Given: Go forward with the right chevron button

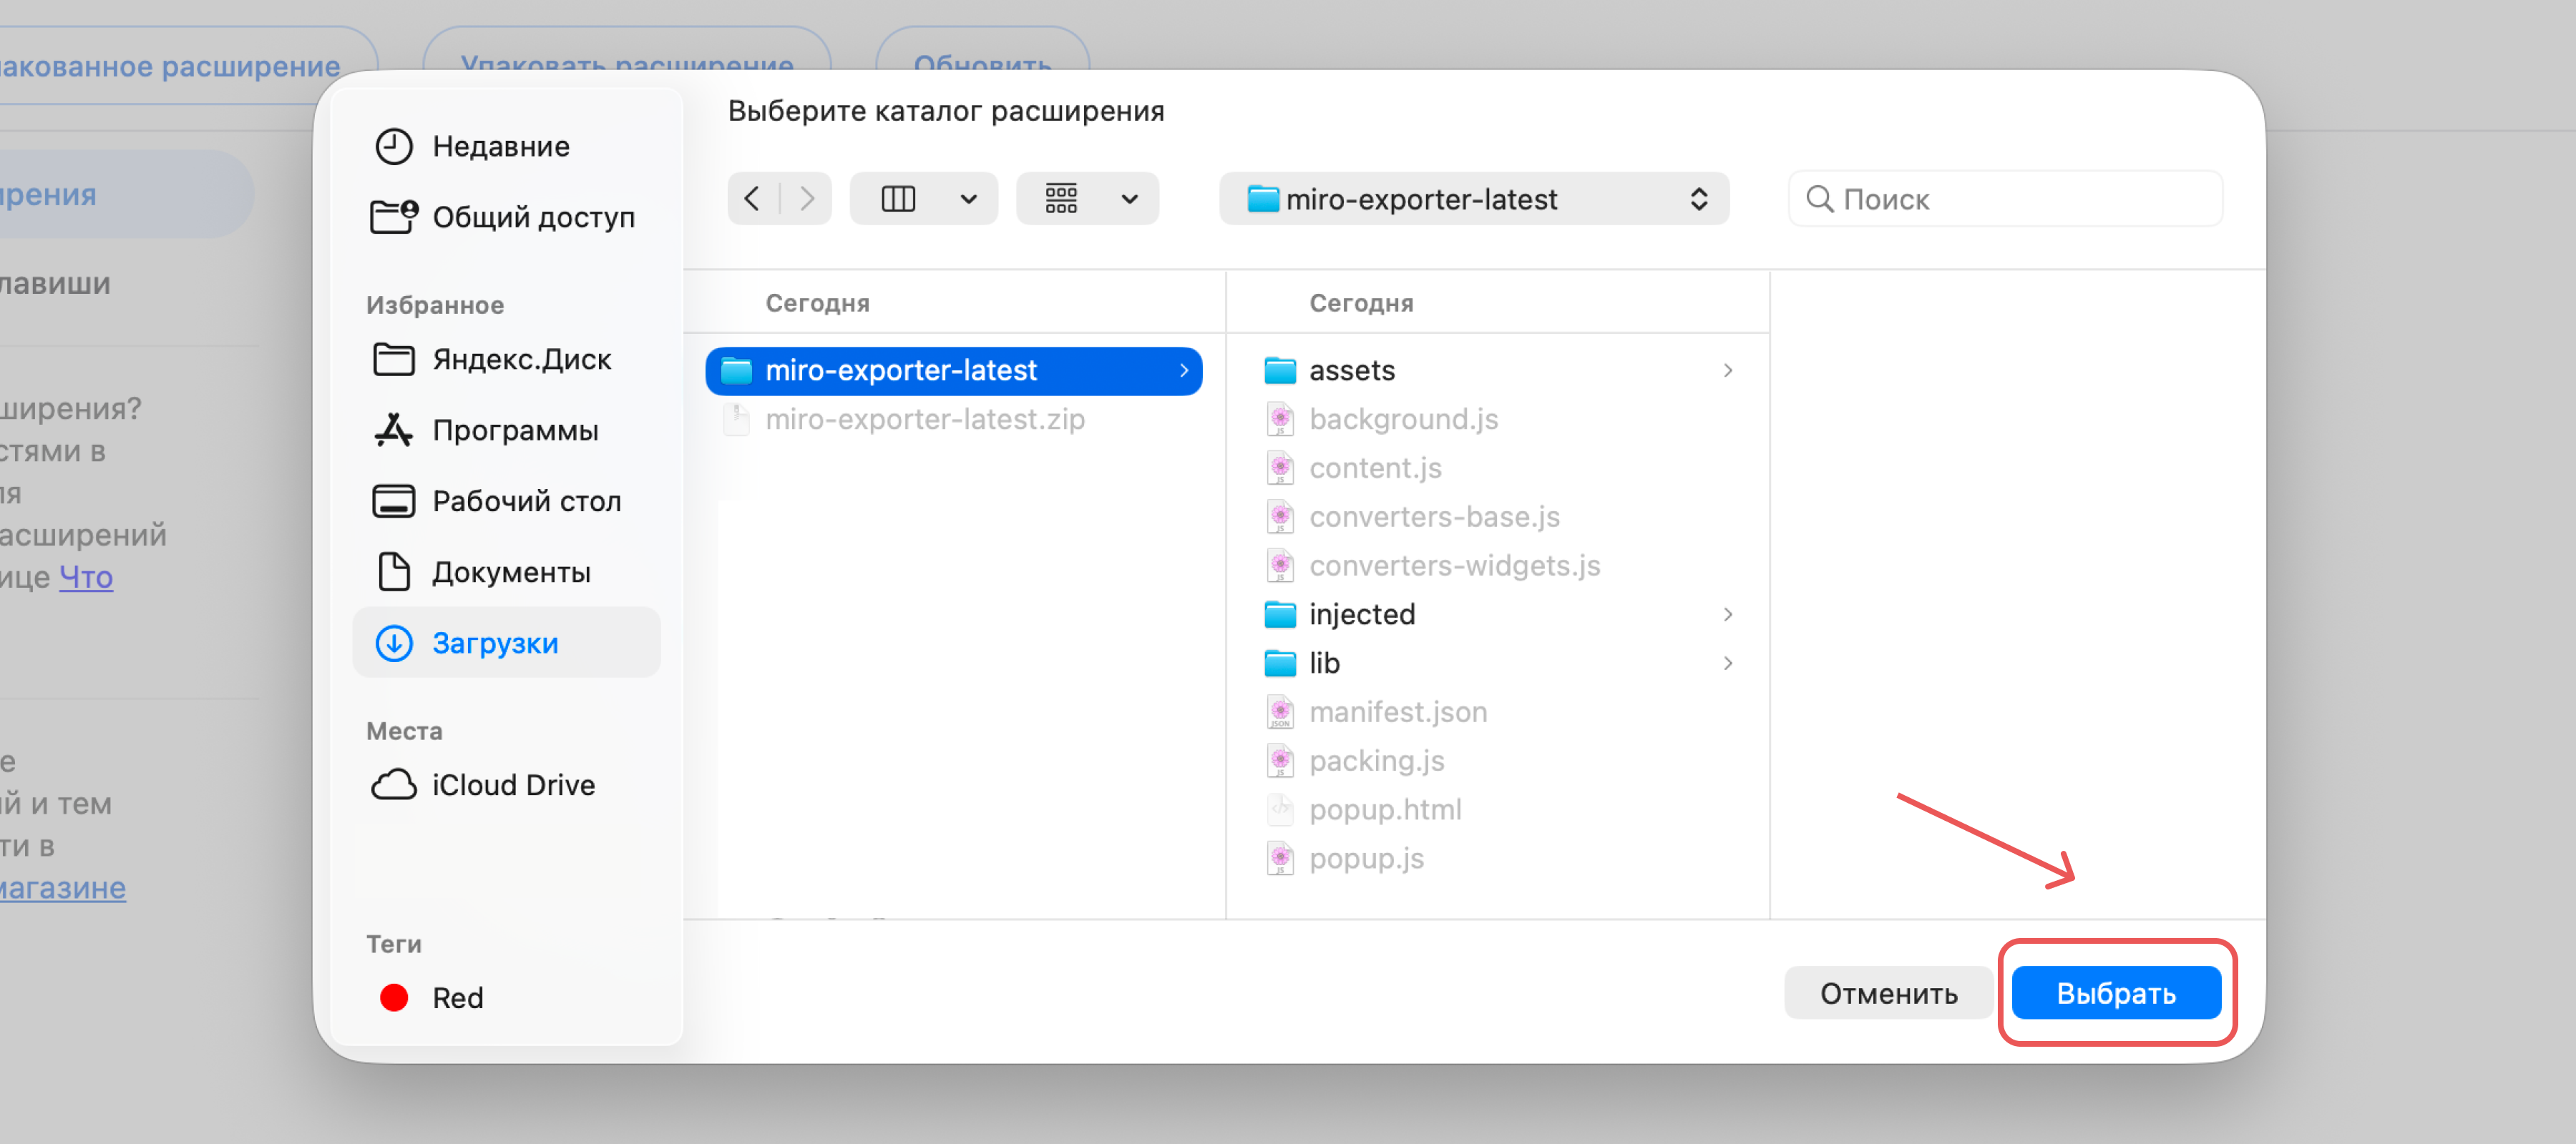Looking at the screenshot, I should [x=806, y=199].
